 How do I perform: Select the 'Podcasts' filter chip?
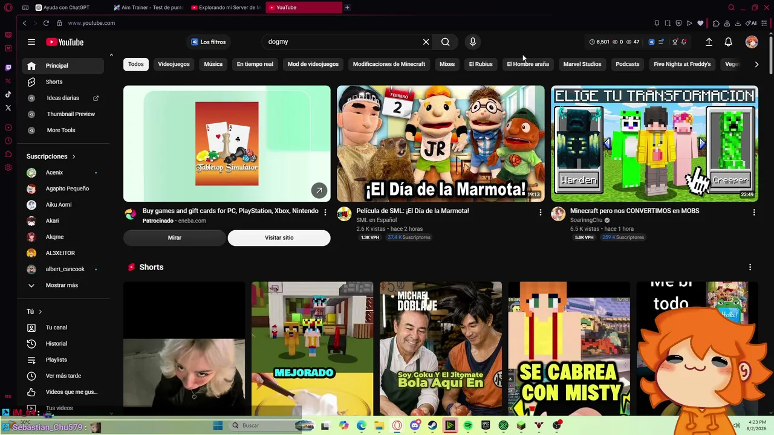click(627, 64)
